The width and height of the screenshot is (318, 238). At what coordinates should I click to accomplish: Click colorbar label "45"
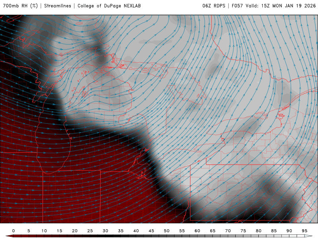coord(151,231)
